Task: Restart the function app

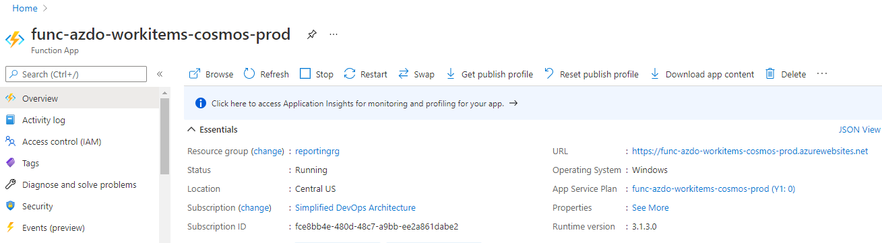Action: [366, 74]
